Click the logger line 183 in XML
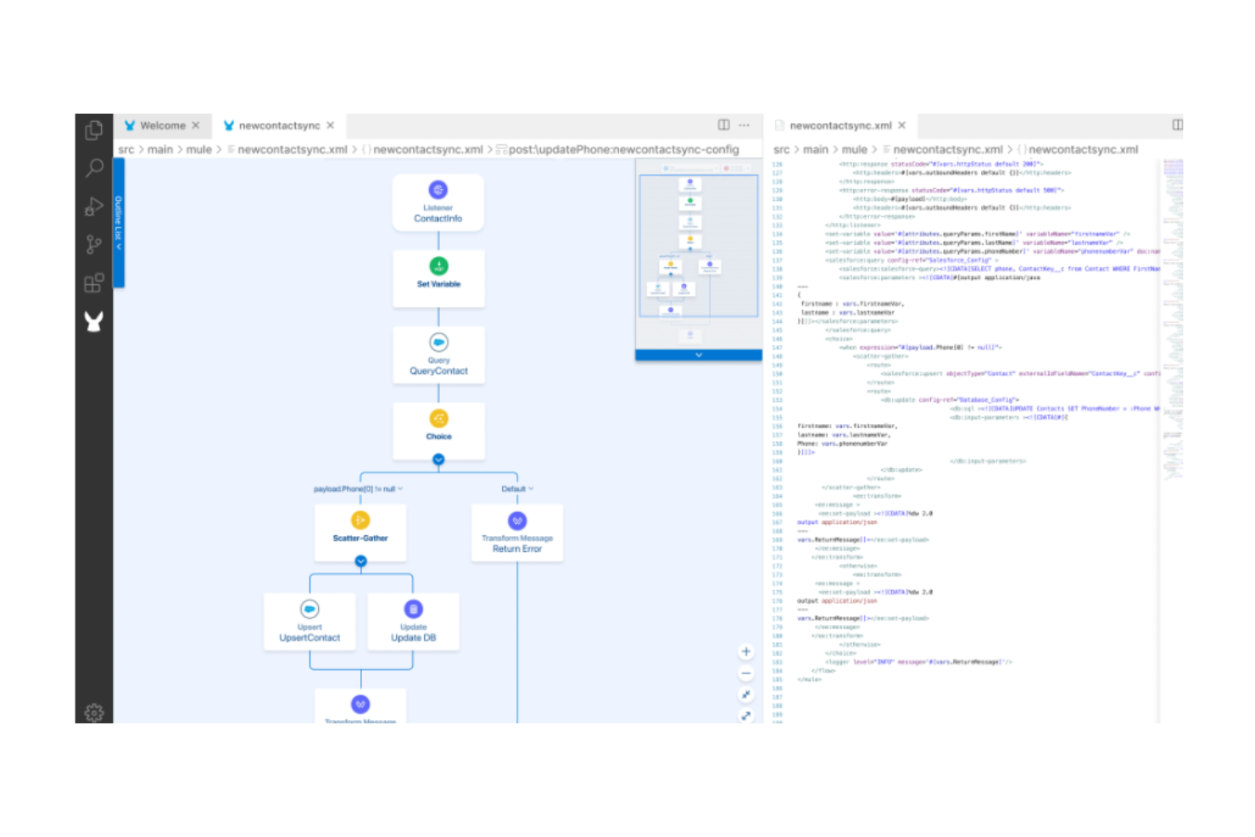 click(x=918, y=661)
